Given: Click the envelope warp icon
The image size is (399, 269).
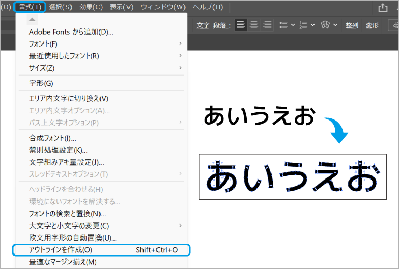Looking at the screenshot, I should tap(325, 25).
